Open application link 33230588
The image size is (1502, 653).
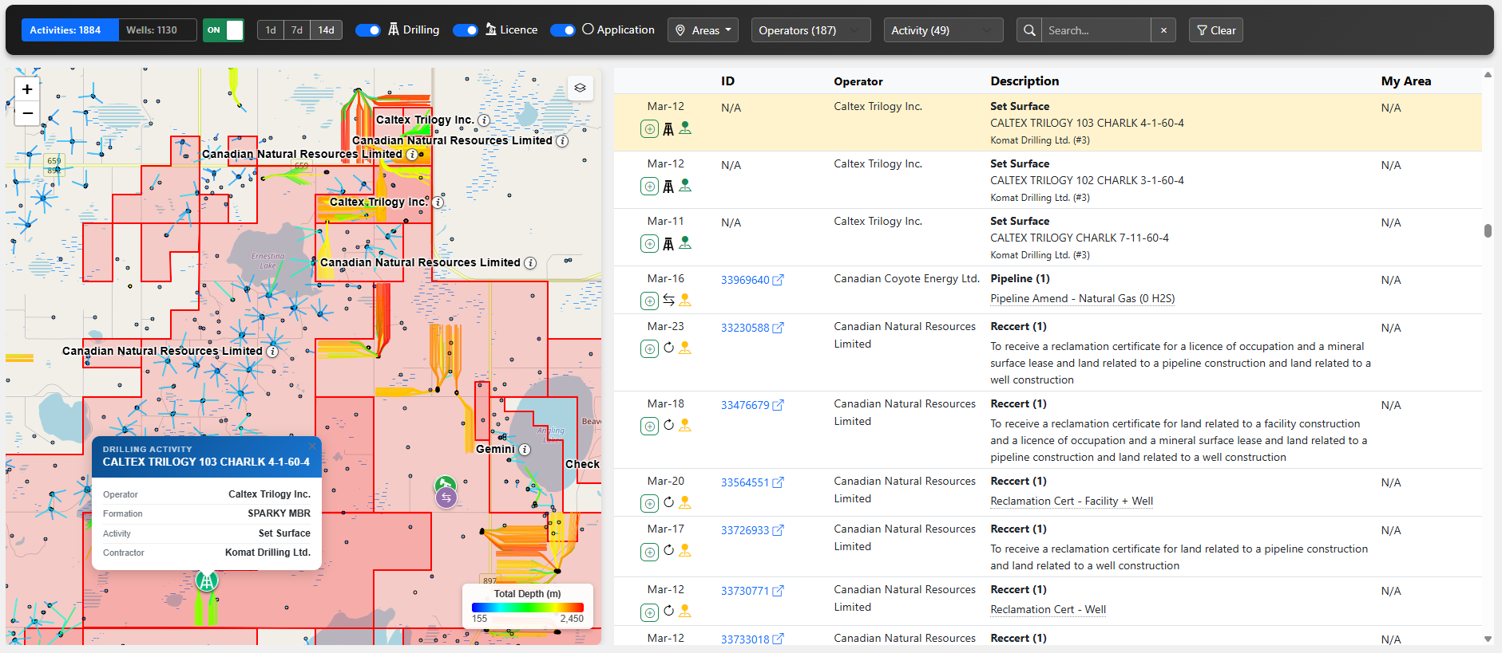[x=745, y=328]
